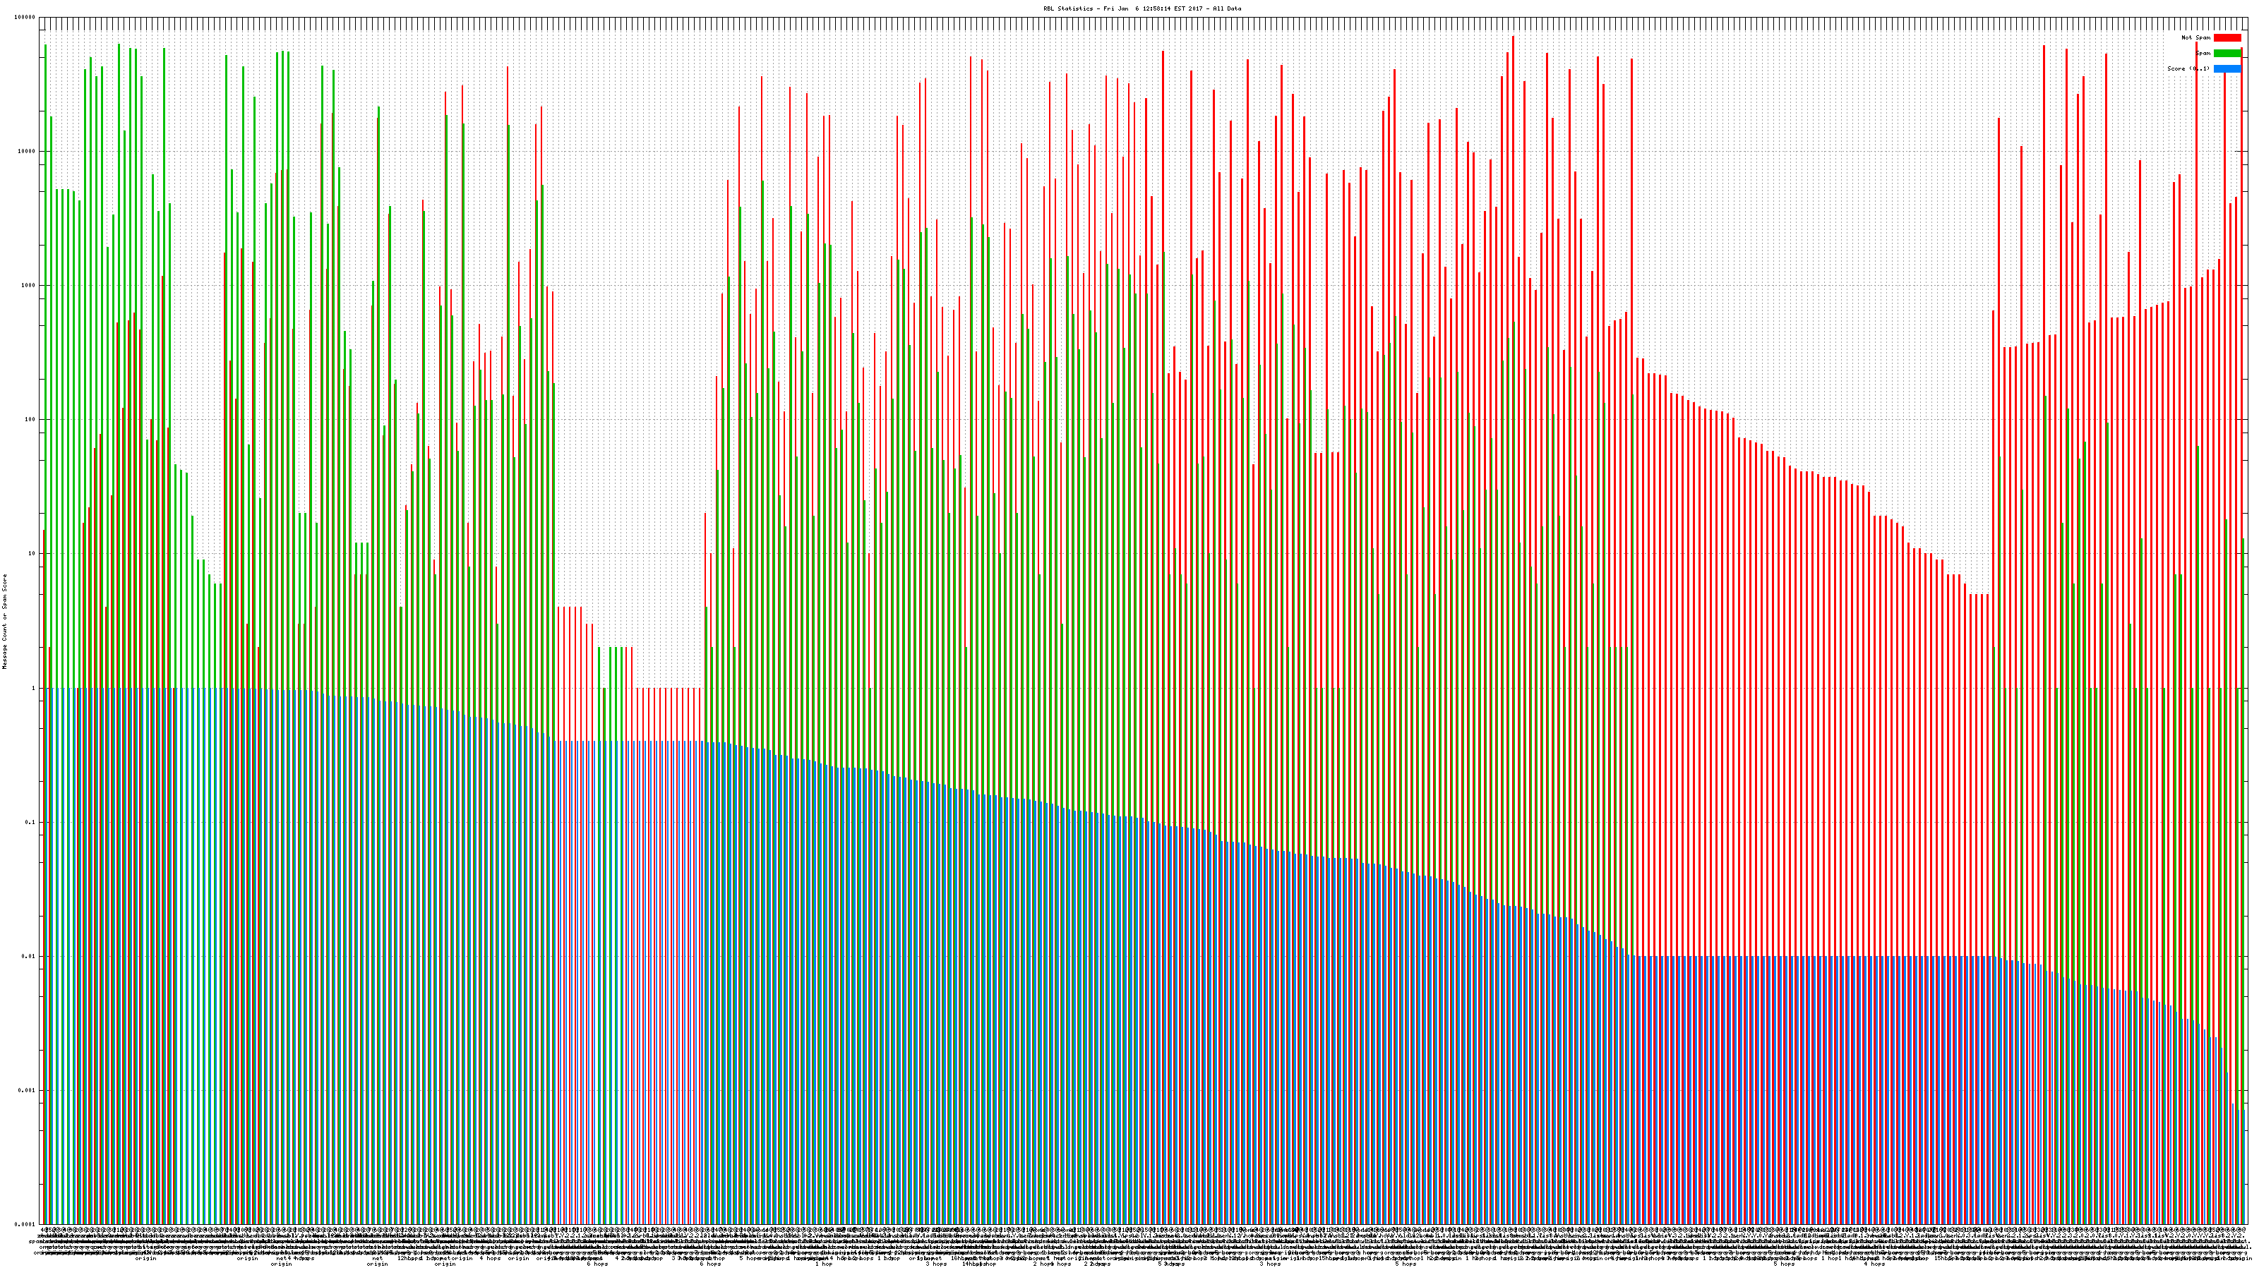The image size is (2259, 1270).
Task: Click the '1 hop' x-axis label near 940
Action: (x=825, y=1264)
